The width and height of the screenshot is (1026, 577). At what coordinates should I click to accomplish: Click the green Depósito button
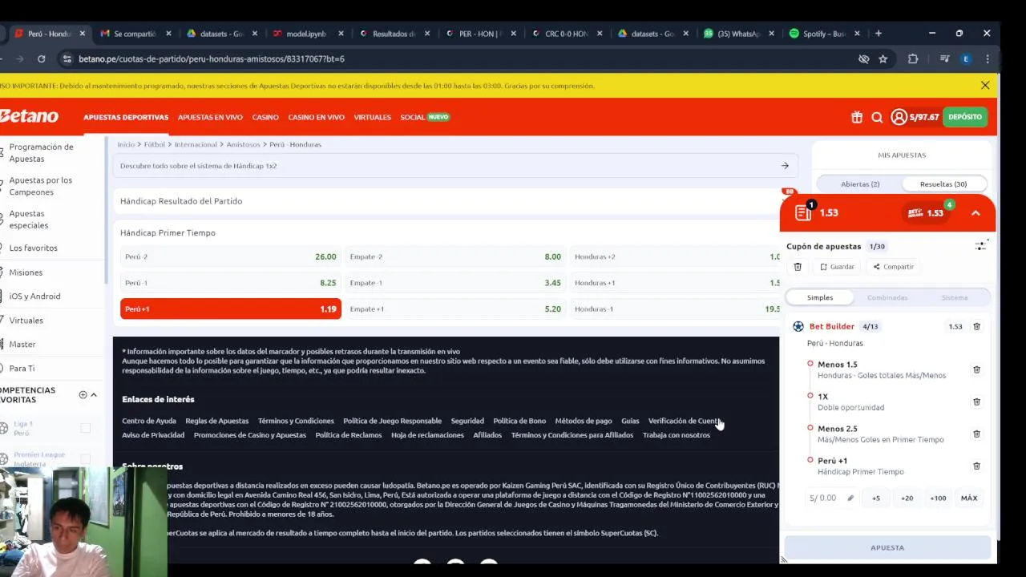[965, 117]
